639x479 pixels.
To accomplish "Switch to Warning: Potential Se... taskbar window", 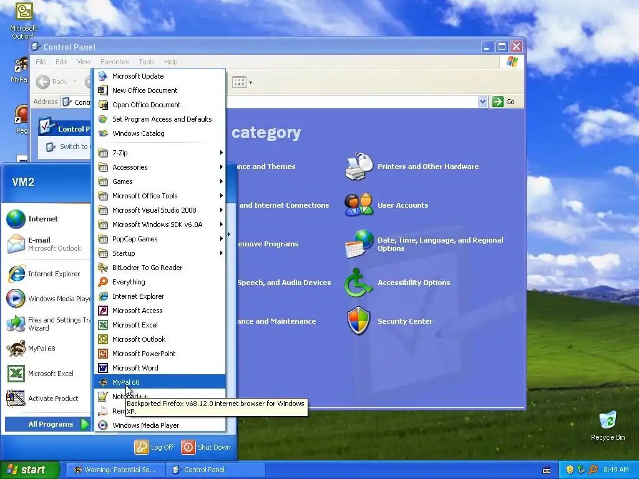I will [115, 470].
